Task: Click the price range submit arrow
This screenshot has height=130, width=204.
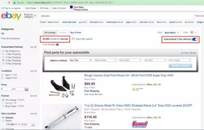Action: [x=26, y=89]
